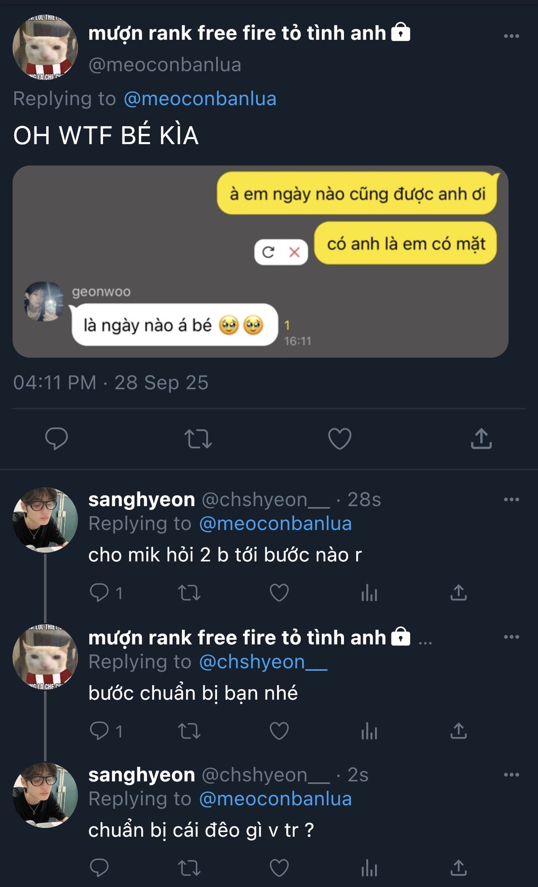Reply to "chuẩn bị cái đêo gì v tr ?"
The height and width of the screenshot is (887, 538).
click(99, 868)
